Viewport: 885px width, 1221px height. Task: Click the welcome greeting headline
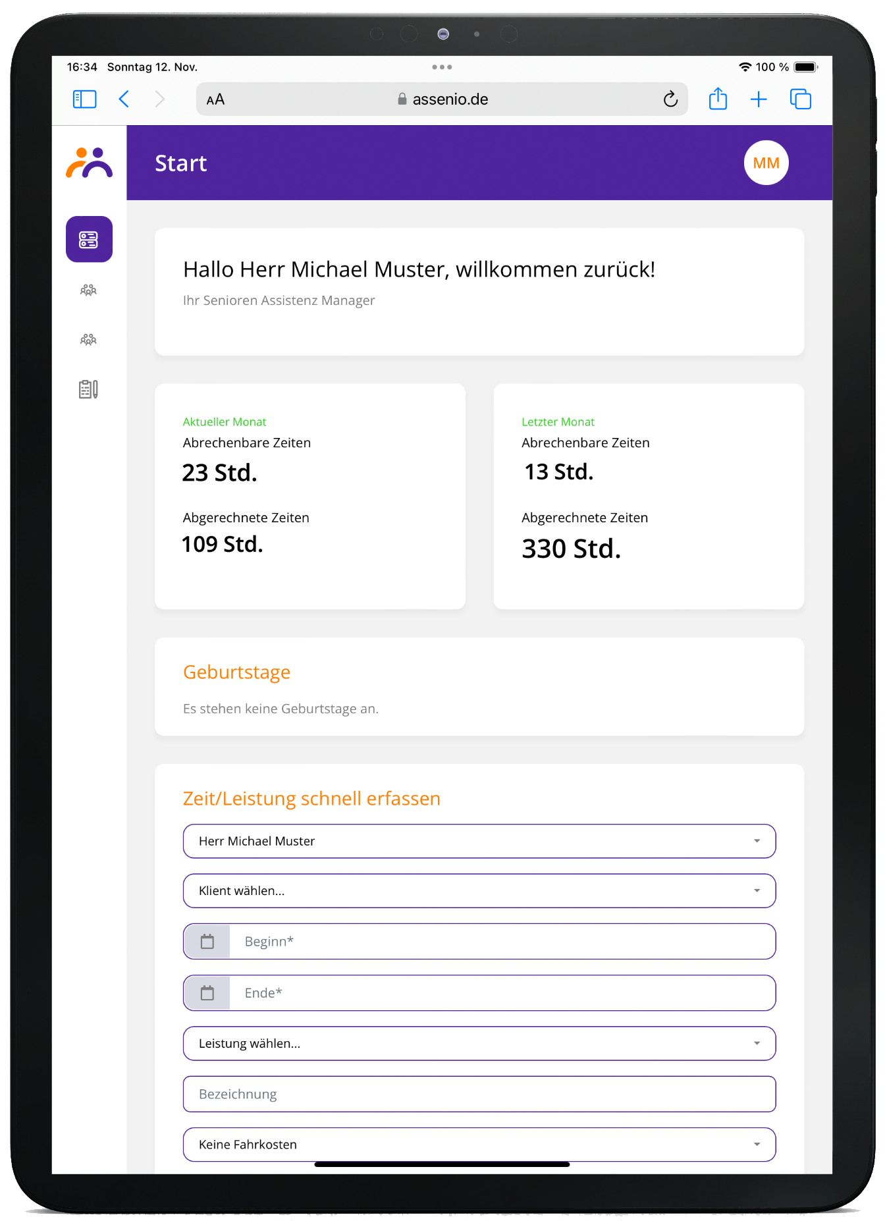tap(419, 270)
